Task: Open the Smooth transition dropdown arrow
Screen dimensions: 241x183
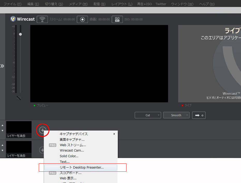Action: (187, 115)
